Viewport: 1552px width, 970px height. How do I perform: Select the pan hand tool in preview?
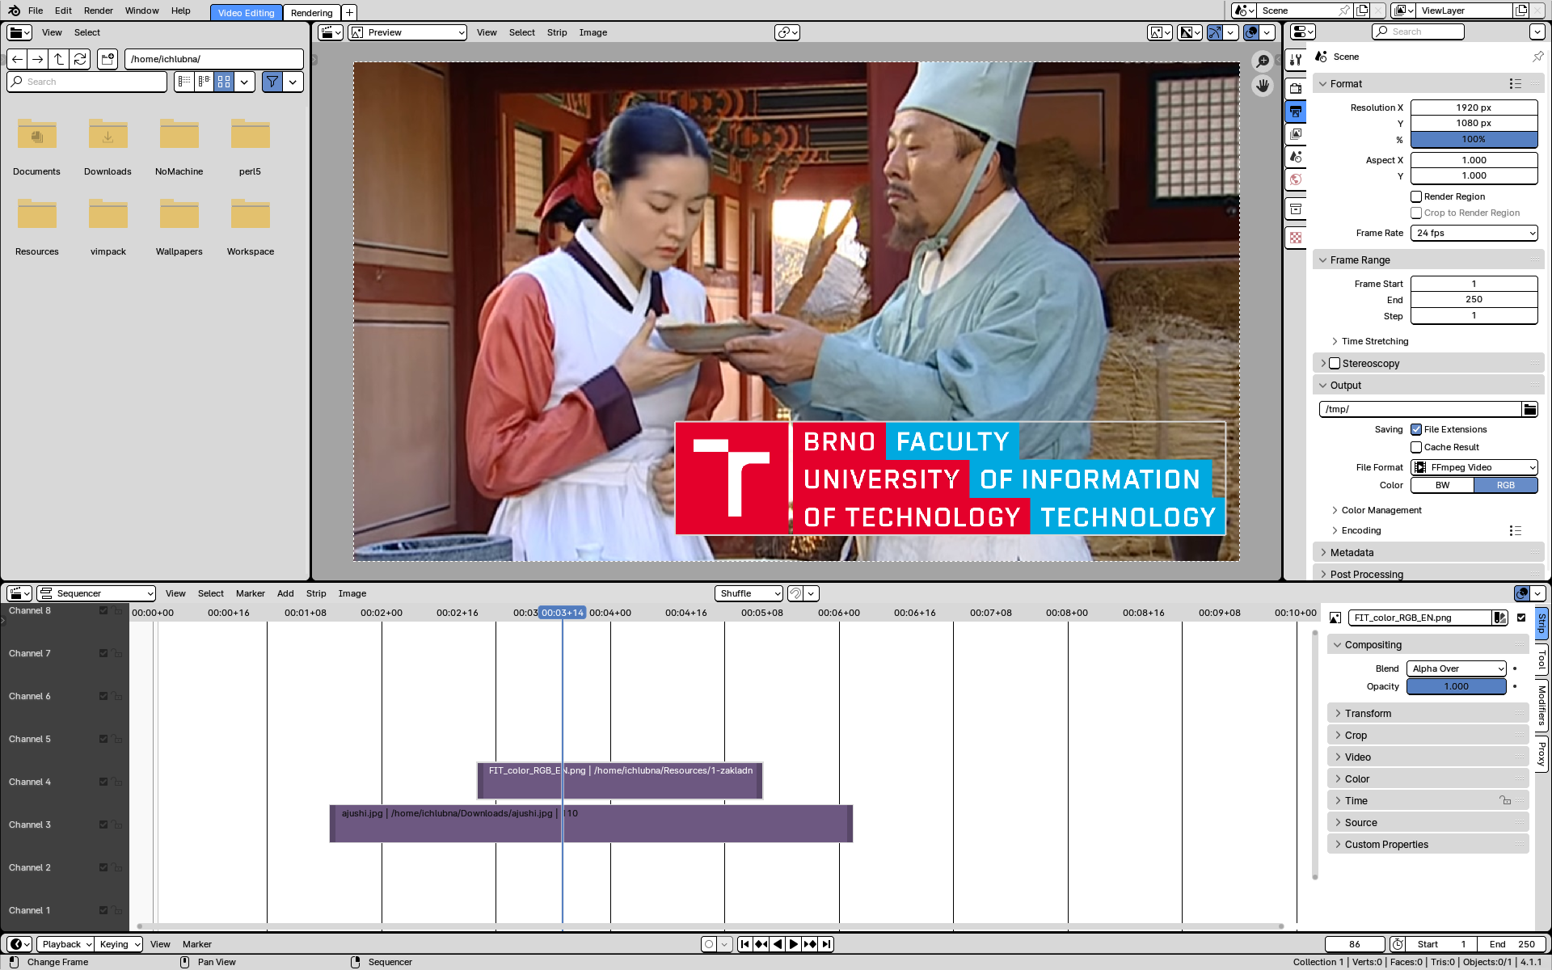[x=1262, y=86]
